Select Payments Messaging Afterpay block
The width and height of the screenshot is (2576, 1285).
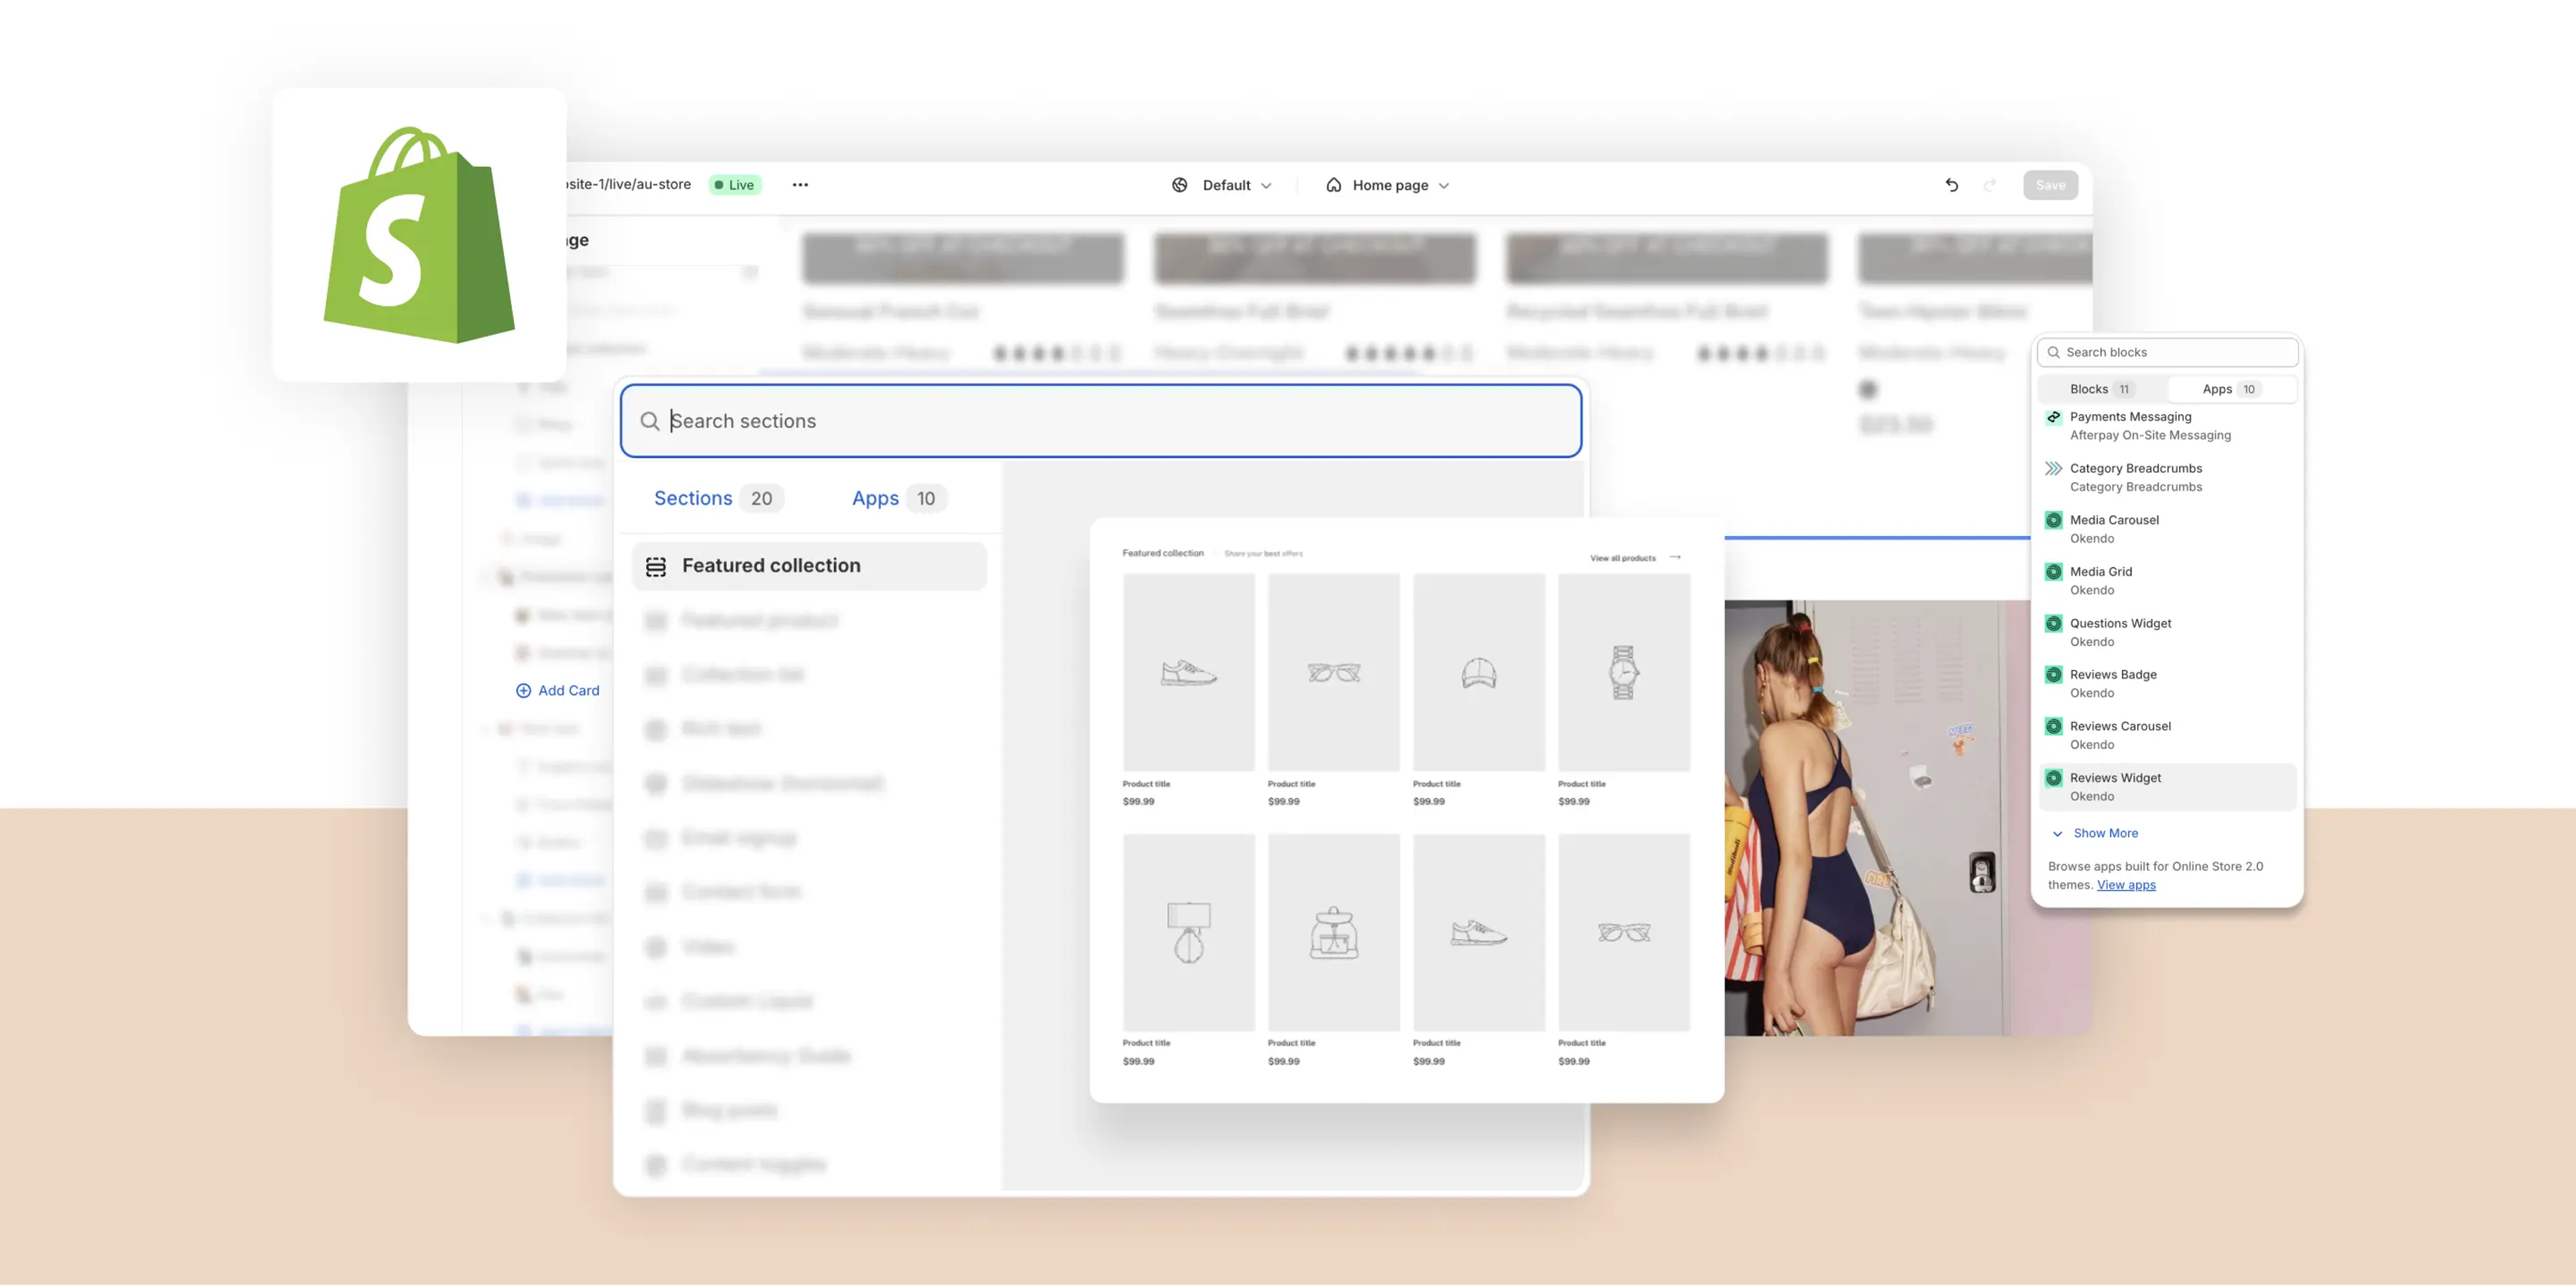(x=2167, y=426)
